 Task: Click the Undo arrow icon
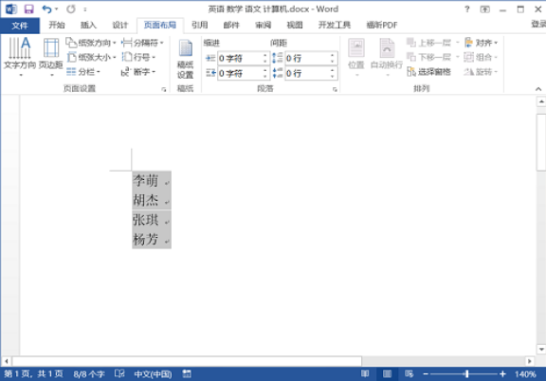click(46, 9)
